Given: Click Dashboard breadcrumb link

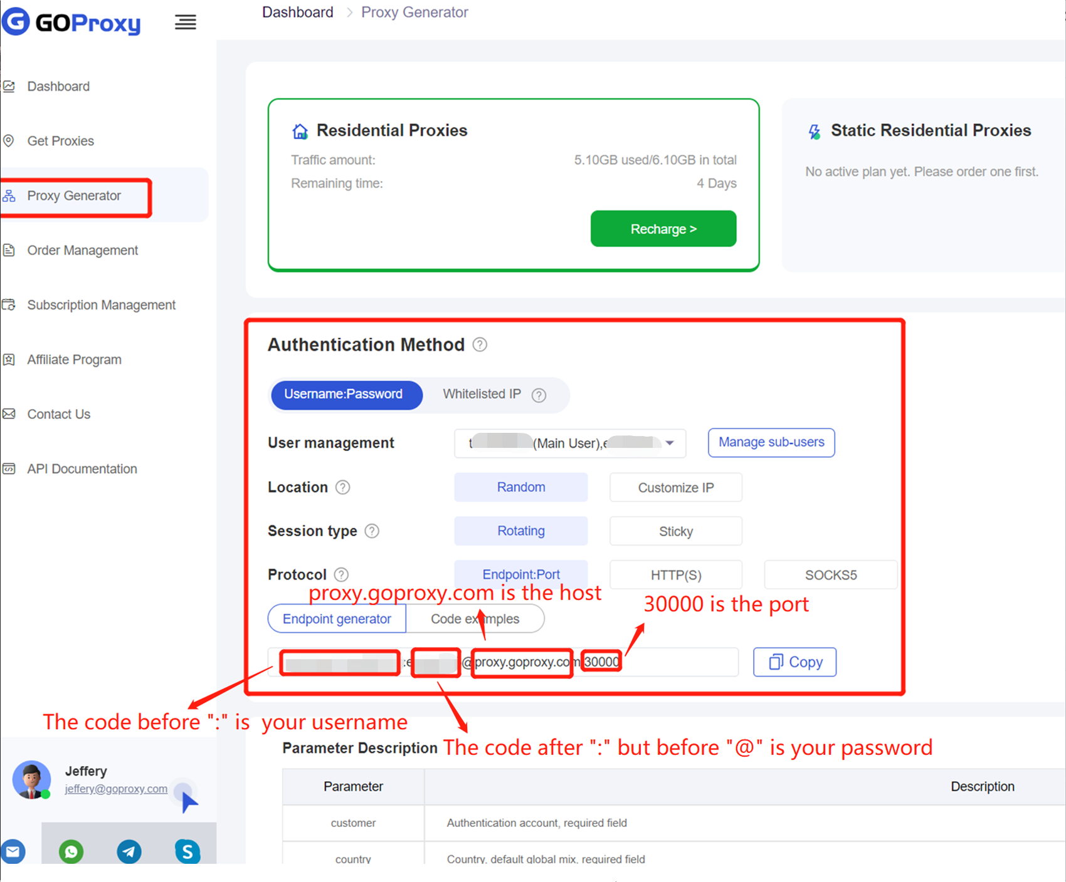Looking at the screenshot, I should pos(298,12).
